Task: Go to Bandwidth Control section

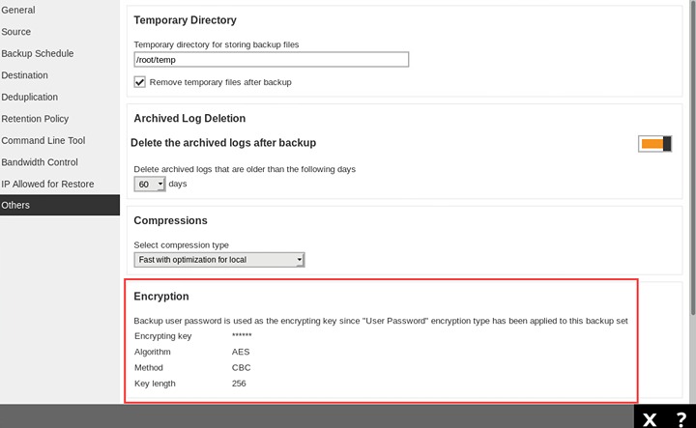Action: pos(40,162)
